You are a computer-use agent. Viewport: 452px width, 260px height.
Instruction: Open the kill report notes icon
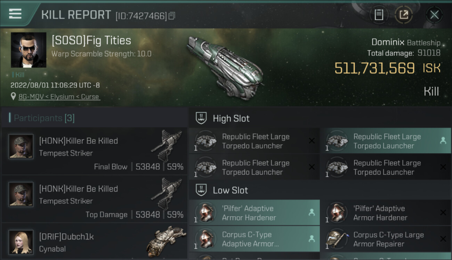[379, 15]
